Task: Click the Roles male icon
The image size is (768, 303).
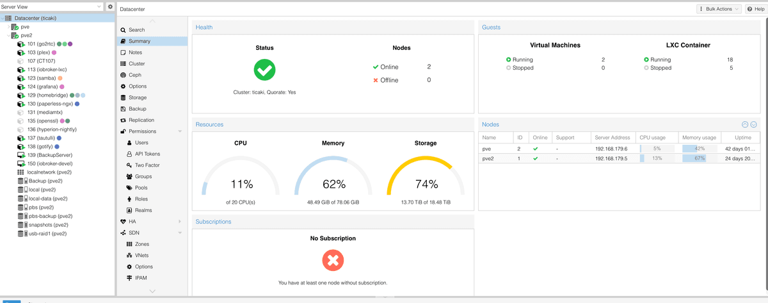Action: point(130,199)
